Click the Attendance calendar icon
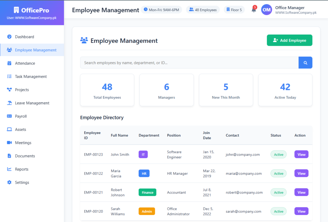This screenshot has height=222, width=328. (9, 63)
